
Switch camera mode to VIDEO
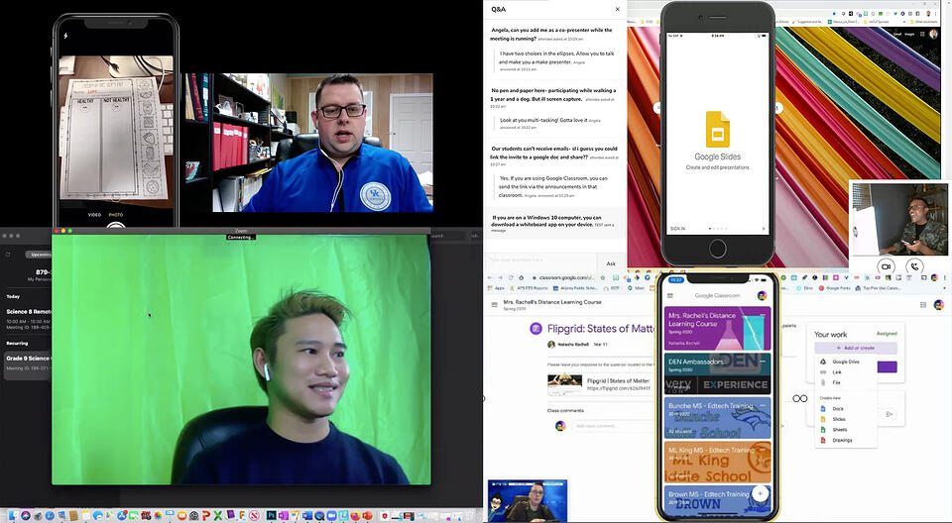tap(94, 214)
